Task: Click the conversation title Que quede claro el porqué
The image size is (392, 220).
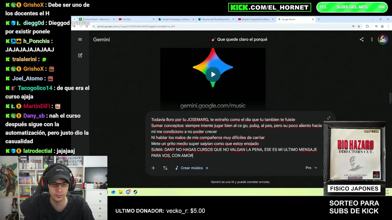Action: 239,39
